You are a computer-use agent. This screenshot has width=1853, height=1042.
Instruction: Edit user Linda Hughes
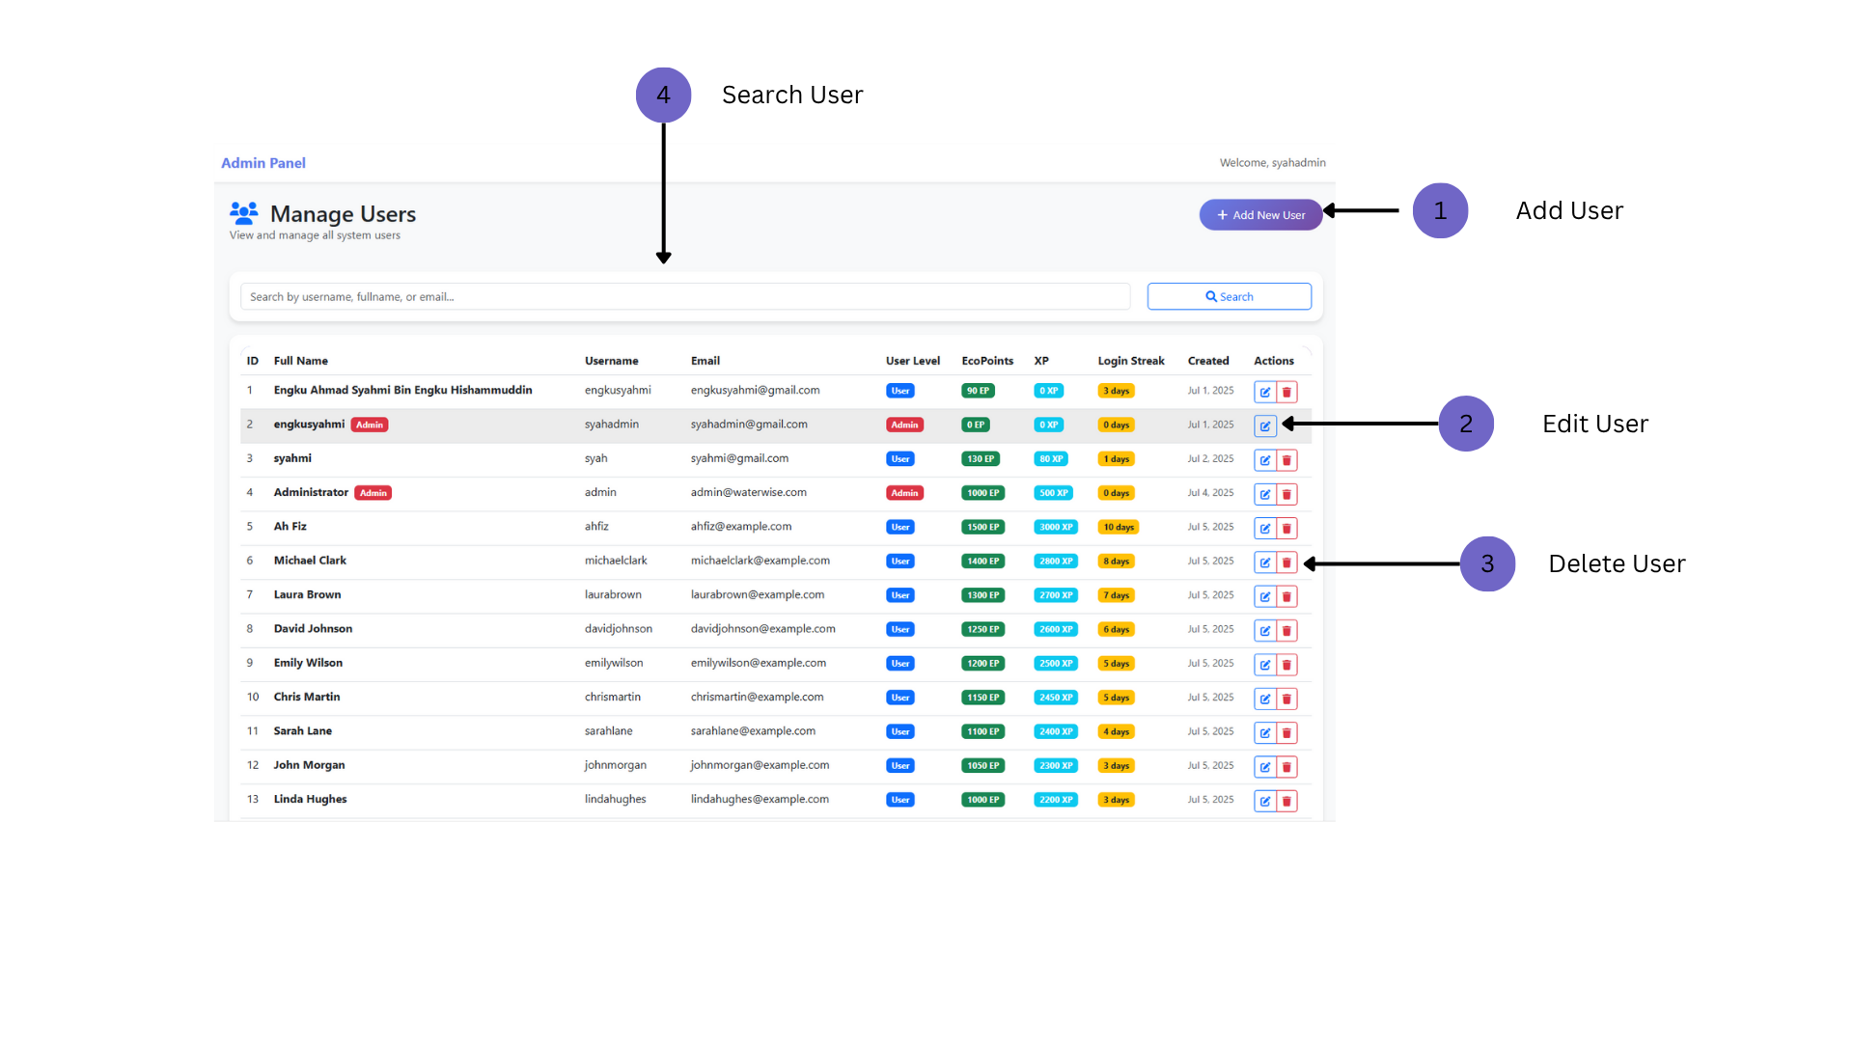[x=1264, y=801]
